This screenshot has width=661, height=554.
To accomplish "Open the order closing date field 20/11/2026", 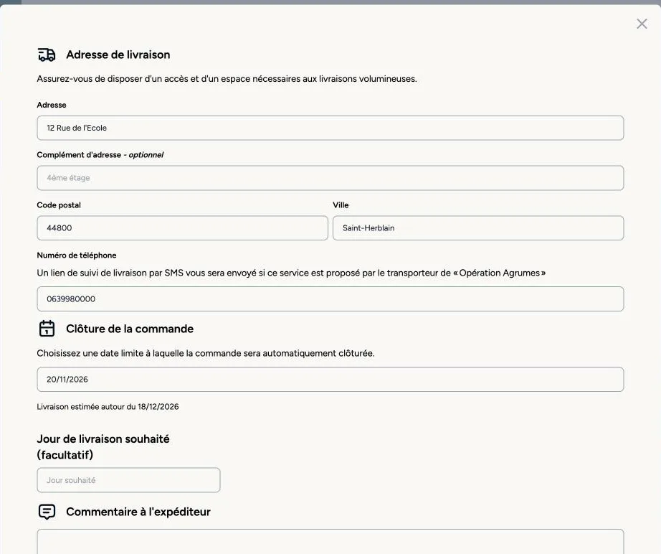I will click(x=330, y=380).
